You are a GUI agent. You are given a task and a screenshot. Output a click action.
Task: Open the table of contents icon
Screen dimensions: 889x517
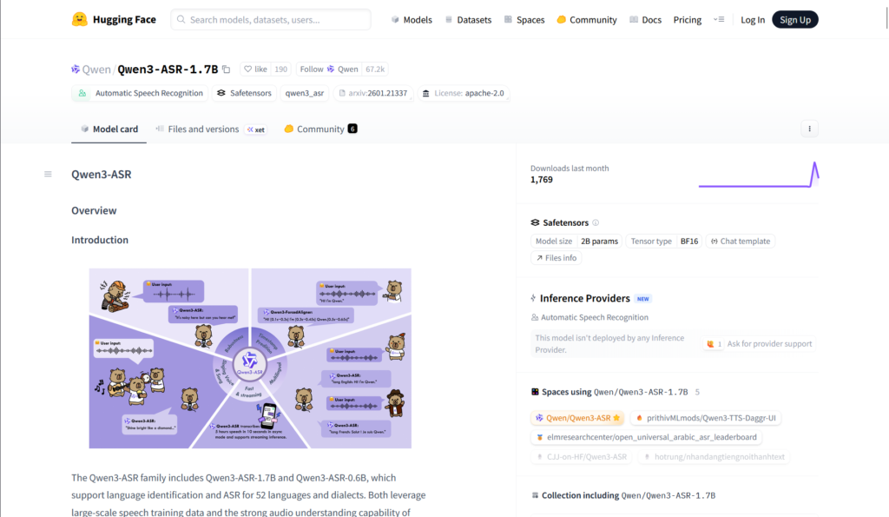point(48,175)
